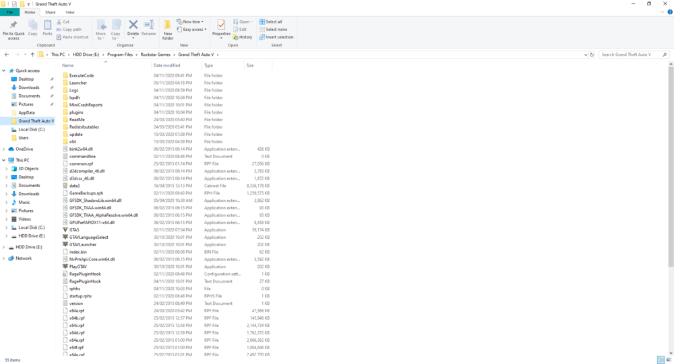The height and width of the screenshot is (364, 674).
Task: Select Music under This PC
Action: (24, 202)
